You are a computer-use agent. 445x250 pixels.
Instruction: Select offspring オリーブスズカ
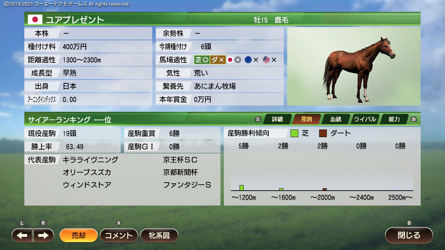[x=87, y=172]
